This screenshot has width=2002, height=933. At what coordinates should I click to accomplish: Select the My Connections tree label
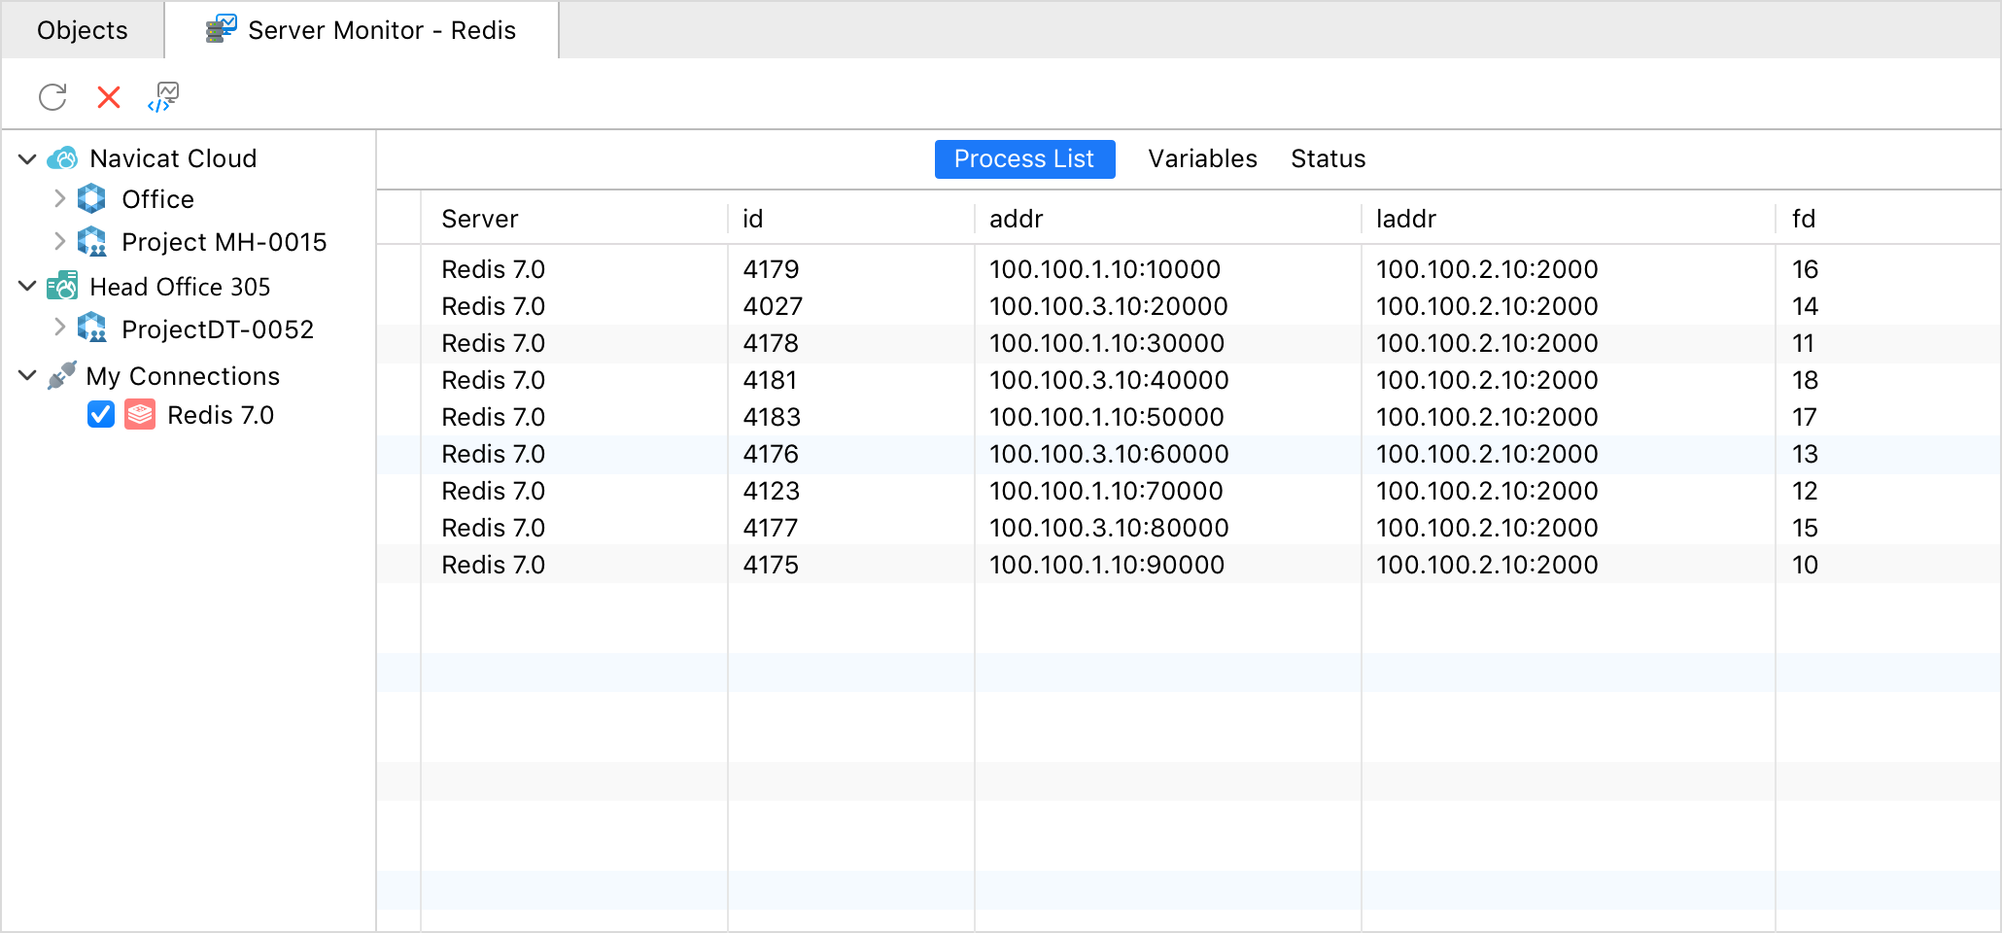click(x=183, y=376)
